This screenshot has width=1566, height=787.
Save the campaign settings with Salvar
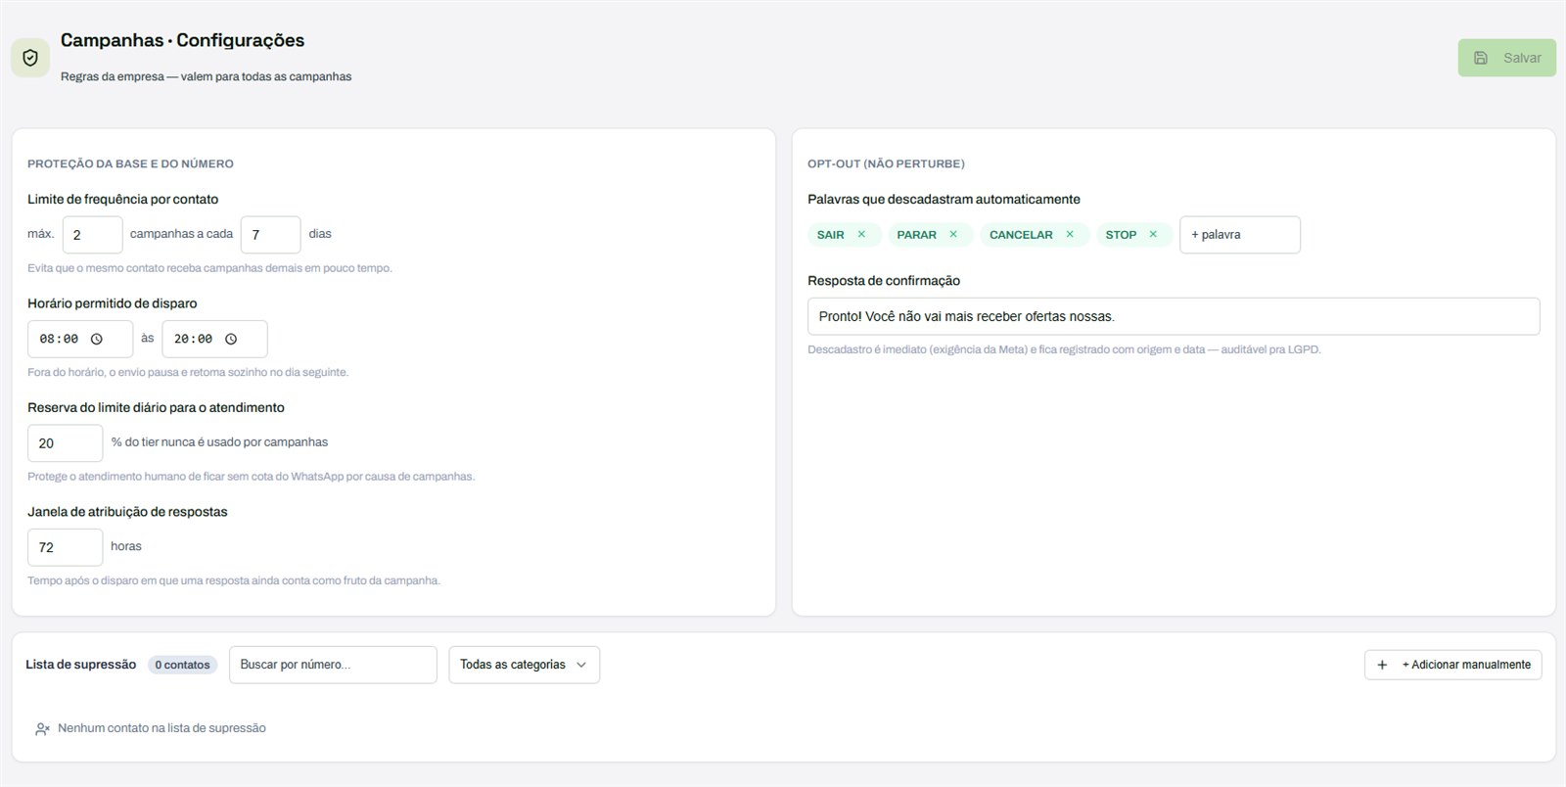[1506, 58]
